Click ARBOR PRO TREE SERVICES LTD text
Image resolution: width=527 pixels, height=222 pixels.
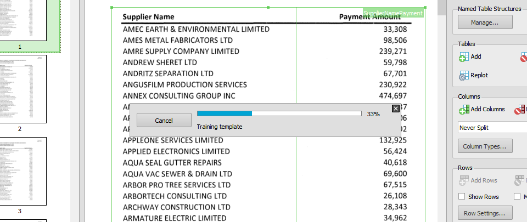(177, 185)
